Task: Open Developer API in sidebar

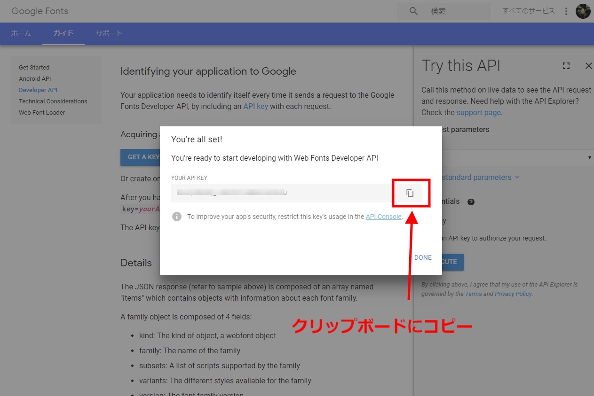Action: click(38, 90)
